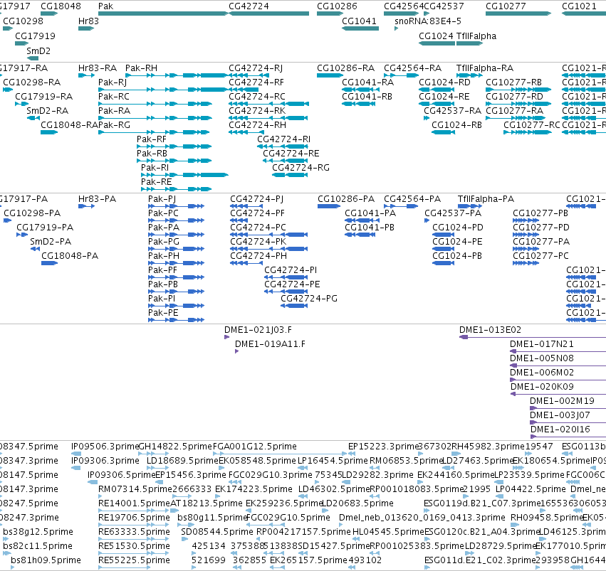Click the Pak-PE protein label
The width and height of the screenshot is (606, 571).
pyautogui.click(x=163, y=313)
